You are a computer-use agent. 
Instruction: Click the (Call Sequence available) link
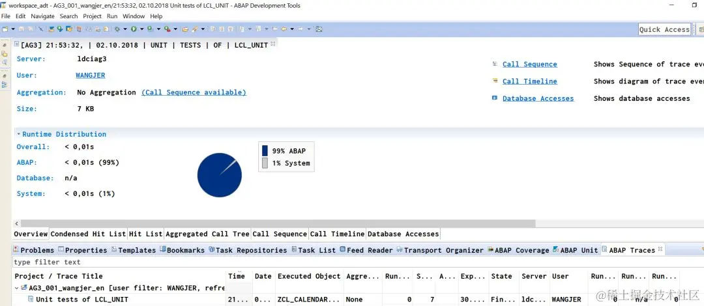click(x=194, y=92)
